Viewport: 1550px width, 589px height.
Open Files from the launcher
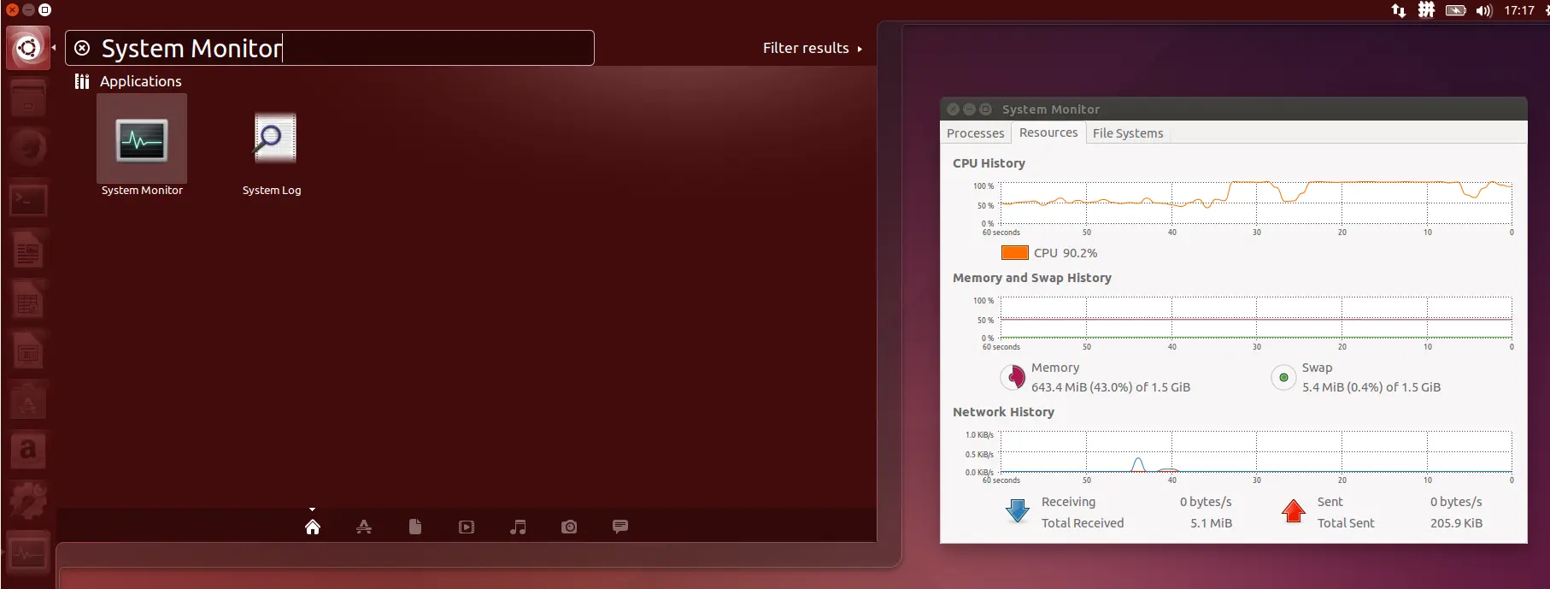28,98
